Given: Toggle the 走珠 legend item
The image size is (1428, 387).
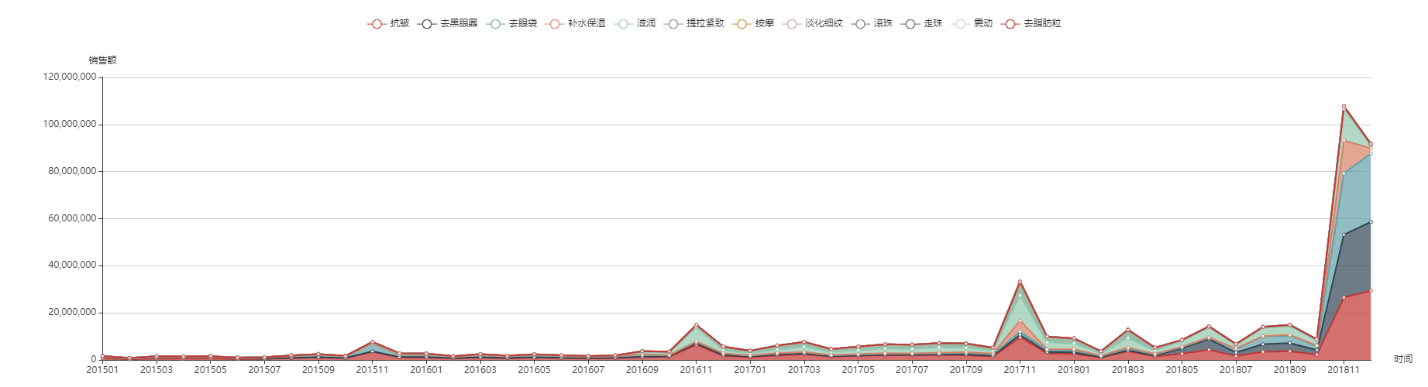Looking at the screenshot, I should (922, 23).
